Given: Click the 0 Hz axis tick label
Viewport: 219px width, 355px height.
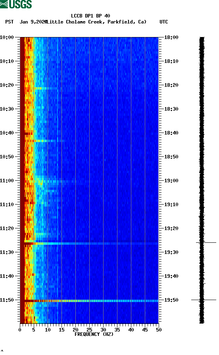Looking at the screenshot, I should pos(20,330).
